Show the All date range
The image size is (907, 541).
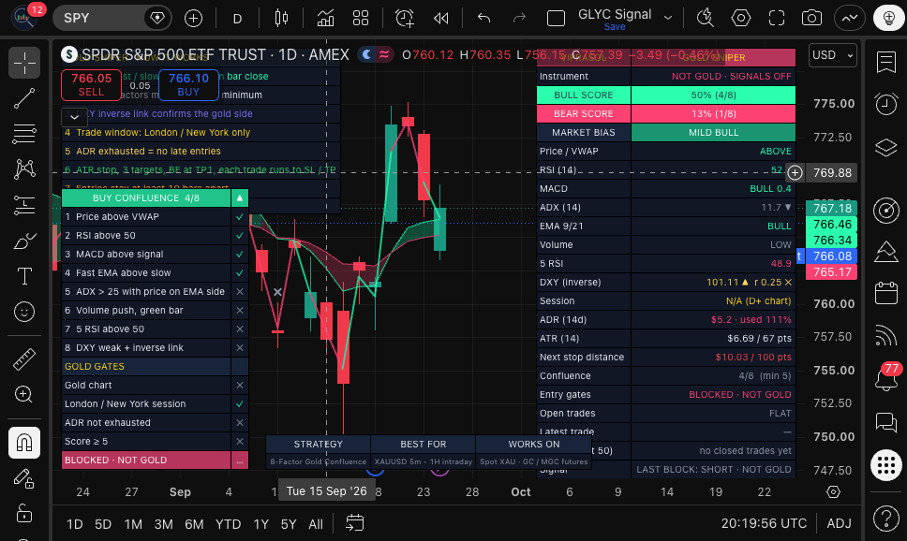pos(315,524)
